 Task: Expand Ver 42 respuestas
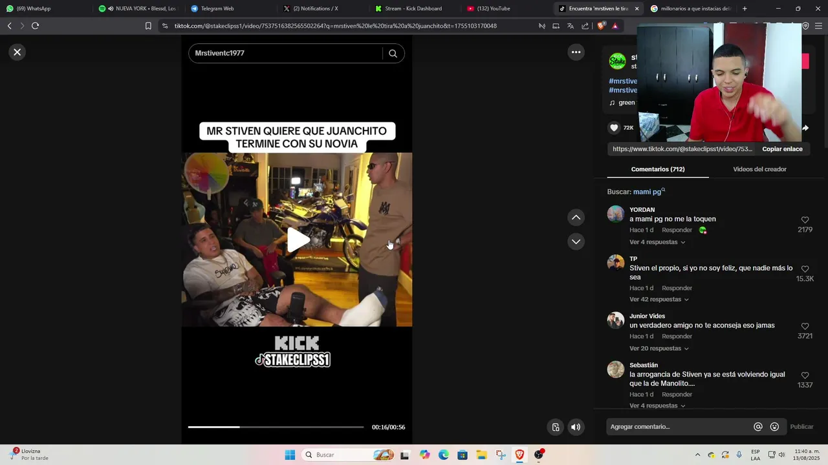[x=659, y=300]
